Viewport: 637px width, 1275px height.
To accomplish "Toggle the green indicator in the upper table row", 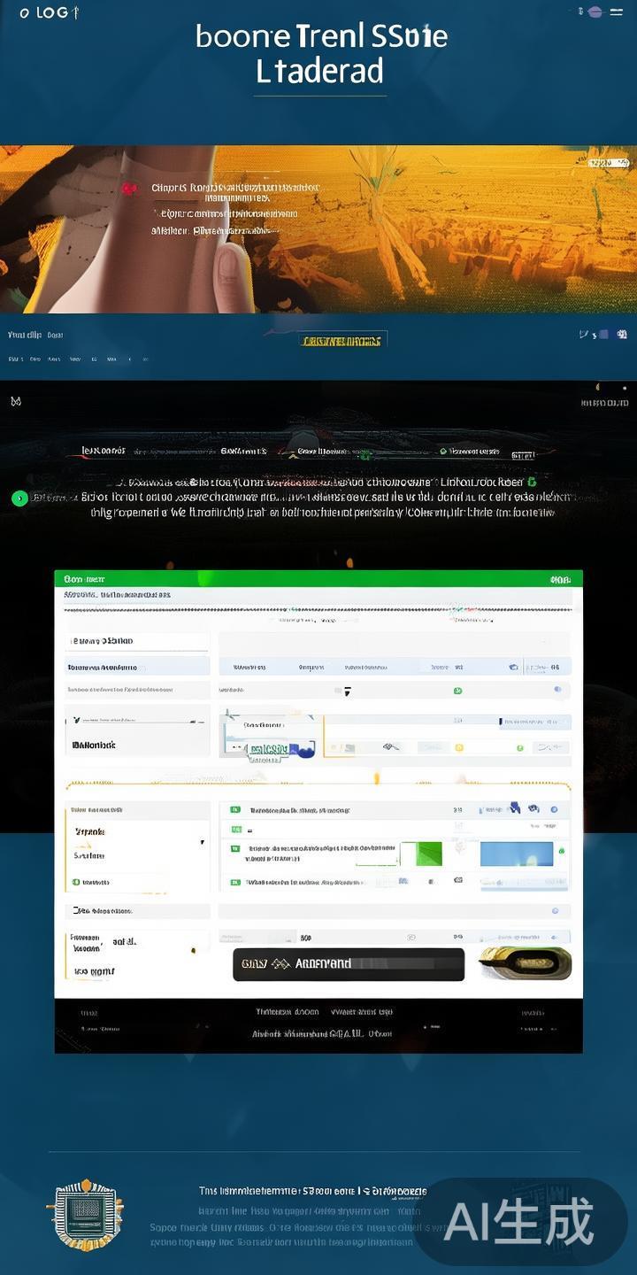I will (457, 690).
